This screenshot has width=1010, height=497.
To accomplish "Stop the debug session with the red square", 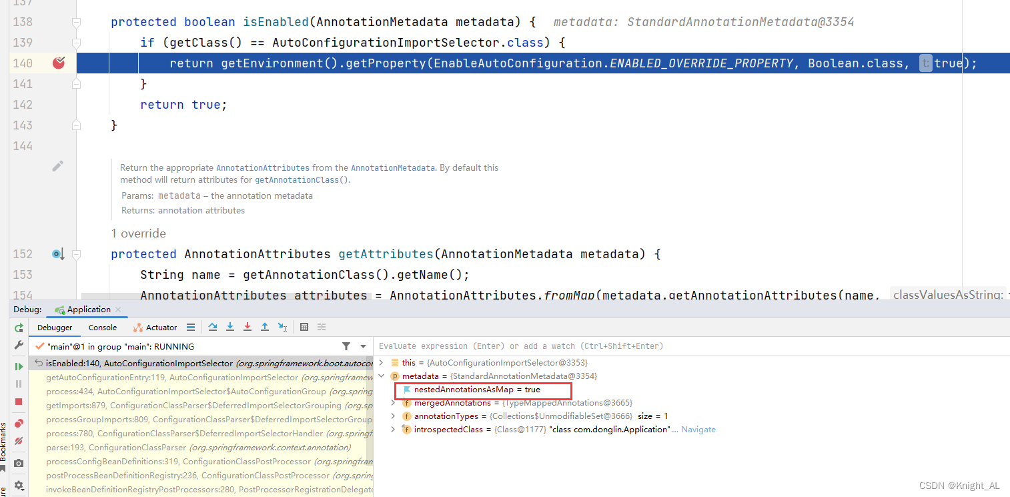I will click(x=19, y=402).
